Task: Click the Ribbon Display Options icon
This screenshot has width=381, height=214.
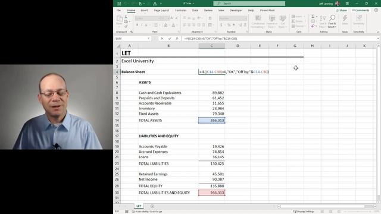Action: pos(347,4)
